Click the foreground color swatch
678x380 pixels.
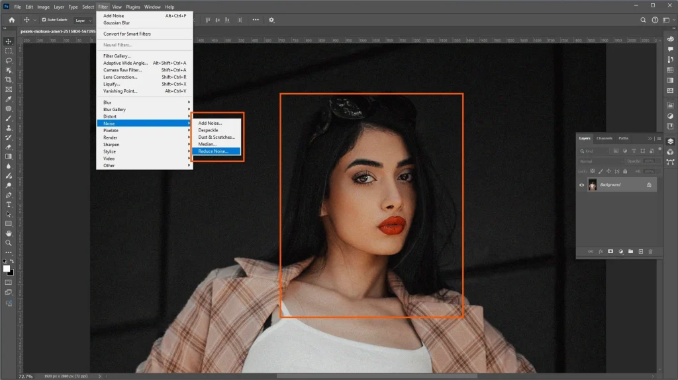[7, 268]
